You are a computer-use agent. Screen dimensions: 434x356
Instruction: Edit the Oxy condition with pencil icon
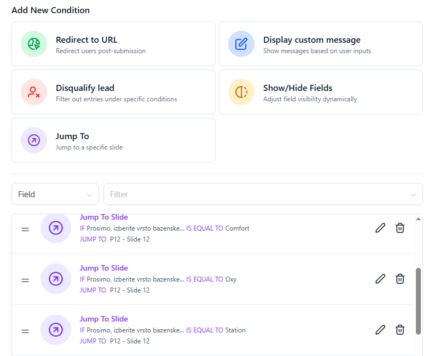coord(380,279)
